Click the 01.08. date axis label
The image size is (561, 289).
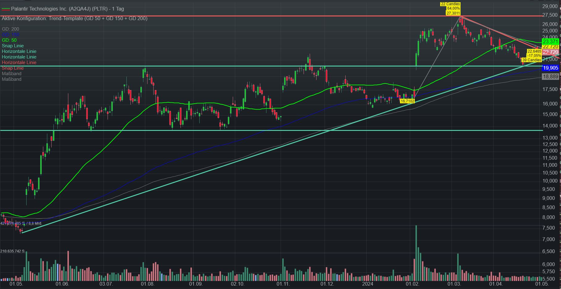click(x=147, y=284)
